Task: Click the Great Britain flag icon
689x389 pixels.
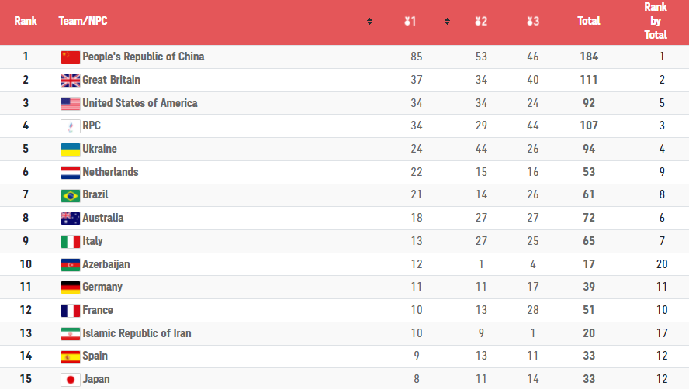Action: (71, 81)
